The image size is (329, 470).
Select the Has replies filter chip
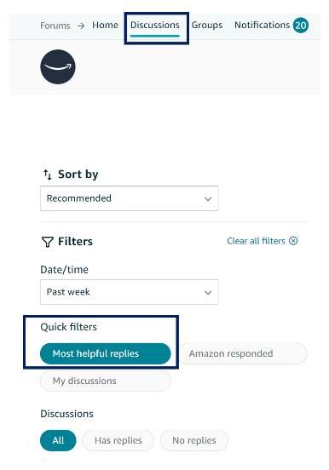tap(118, 440)
